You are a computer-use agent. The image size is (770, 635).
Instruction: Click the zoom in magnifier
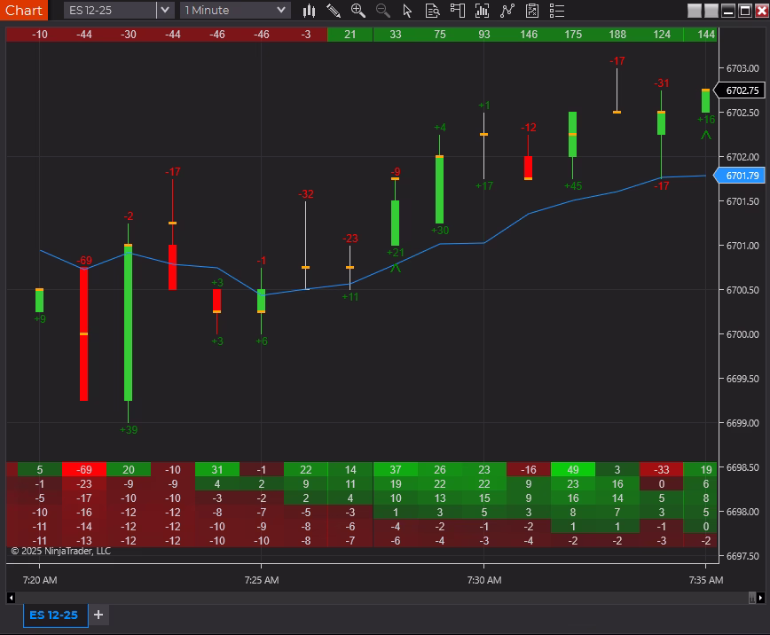[358, 11]
